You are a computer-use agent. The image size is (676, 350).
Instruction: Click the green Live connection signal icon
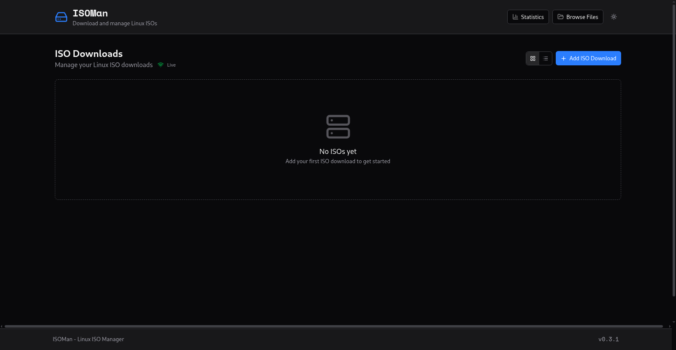tap(160, 65)
